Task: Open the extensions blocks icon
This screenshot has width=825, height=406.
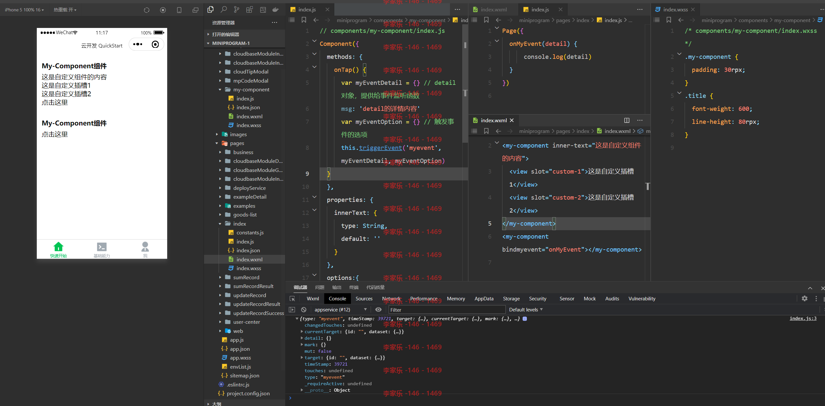Action: 250,10
